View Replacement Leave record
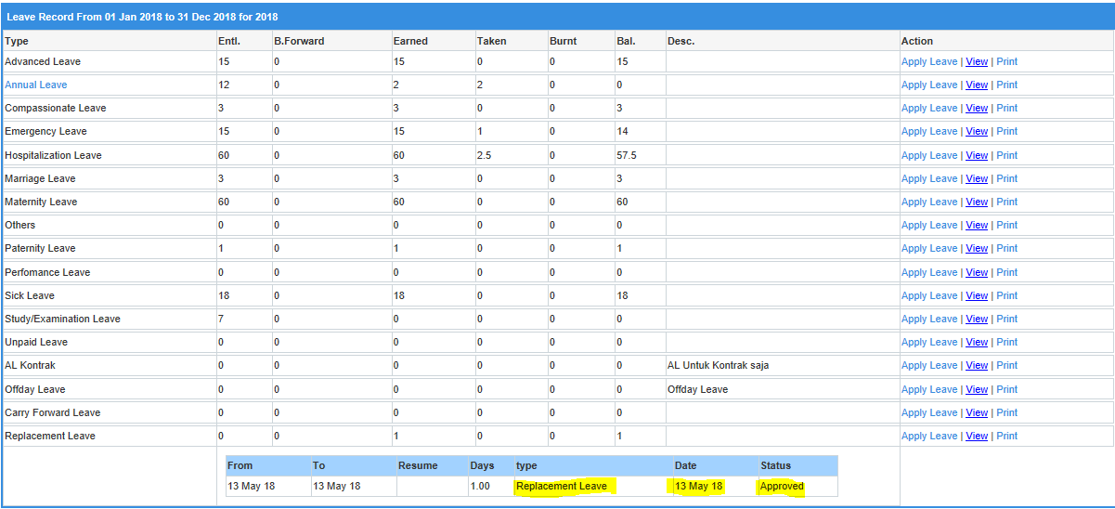This screenshot has width=1115, height=509. pos(977,436)
